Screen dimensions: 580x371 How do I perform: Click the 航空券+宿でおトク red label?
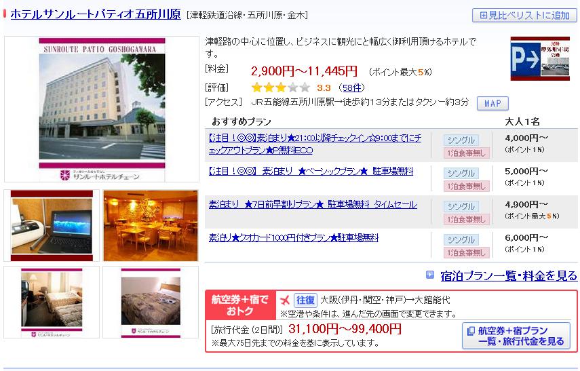[x=240, y=305]
